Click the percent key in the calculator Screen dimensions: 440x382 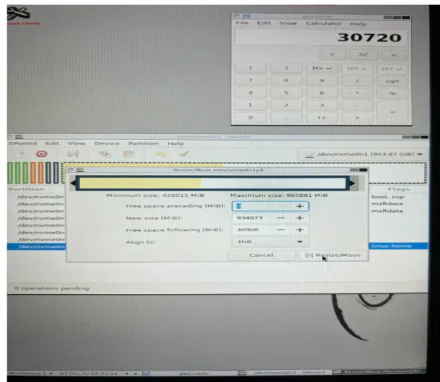(392, 93)
